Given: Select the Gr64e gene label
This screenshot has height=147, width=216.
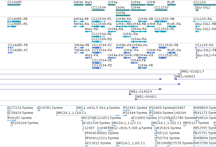Looking at the screenshot, I should pos(136,7).
